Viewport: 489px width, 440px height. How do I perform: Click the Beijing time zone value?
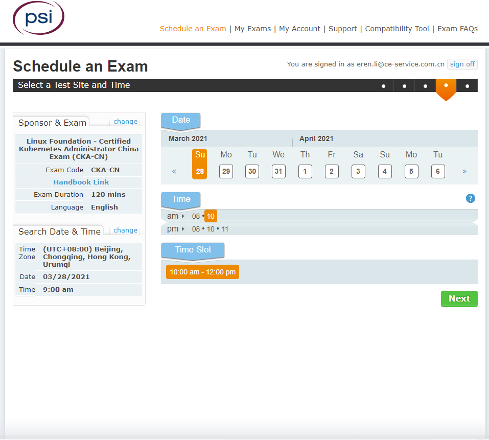click(x=87, y=257)
